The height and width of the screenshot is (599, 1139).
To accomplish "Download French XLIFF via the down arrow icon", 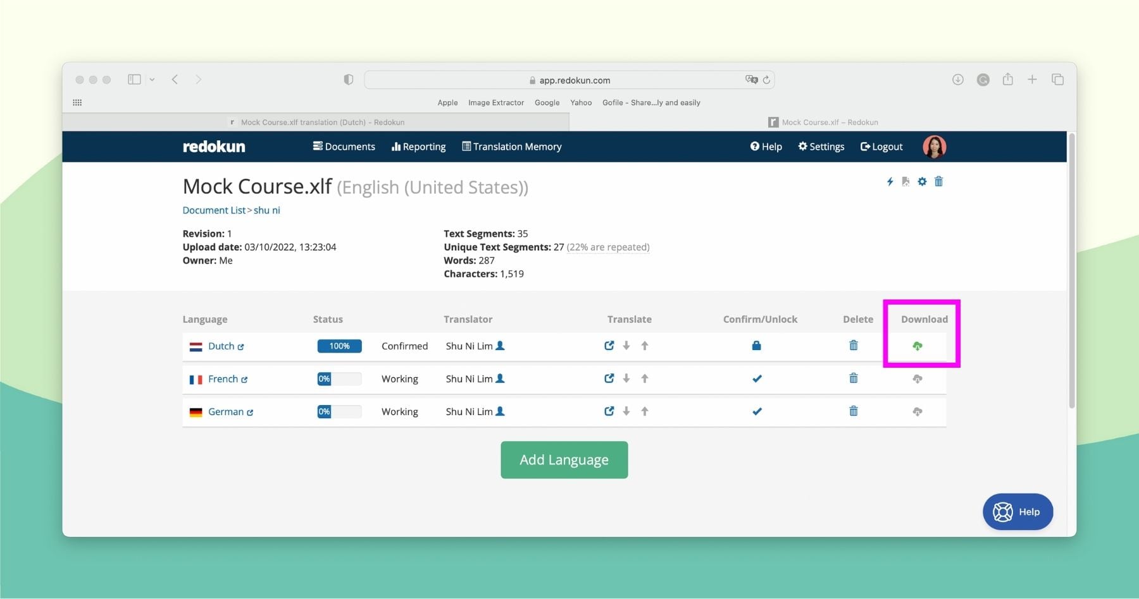I will [x=626, y=378].
